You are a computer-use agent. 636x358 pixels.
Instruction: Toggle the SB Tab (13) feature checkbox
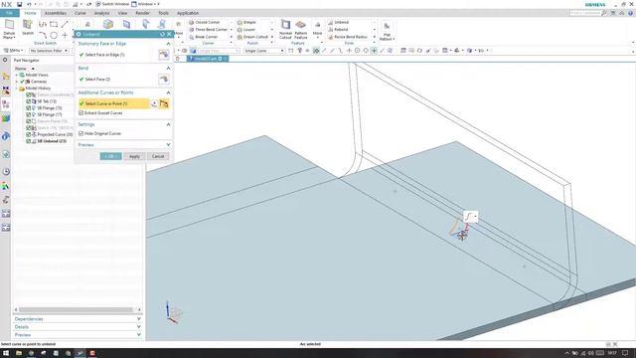coord(29,101)
